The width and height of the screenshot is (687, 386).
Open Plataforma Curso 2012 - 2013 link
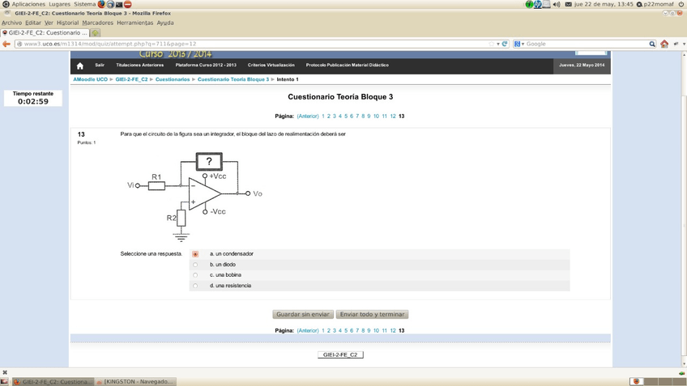click(x=206, y=66)
